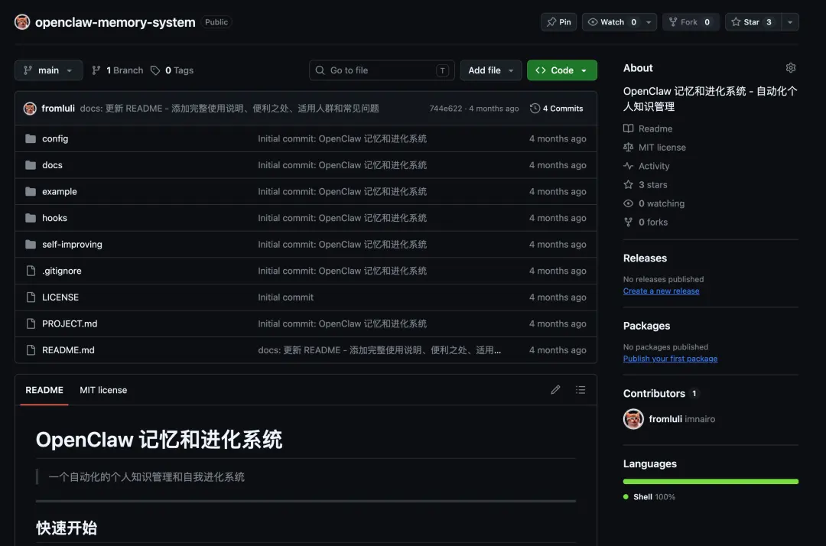Open the Initial commit message on LICENSE row
826x546 pixels.
[285, 297]
